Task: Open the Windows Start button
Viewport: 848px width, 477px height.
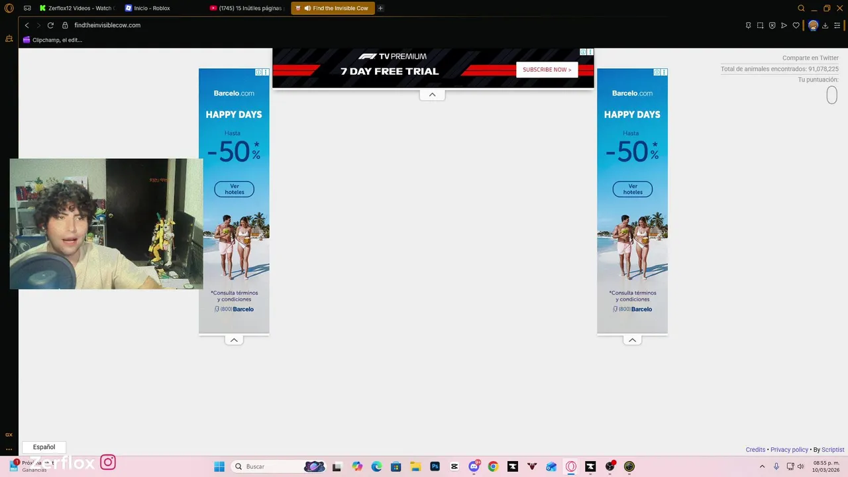Action: pyautogui.click(x=219, y=466)
